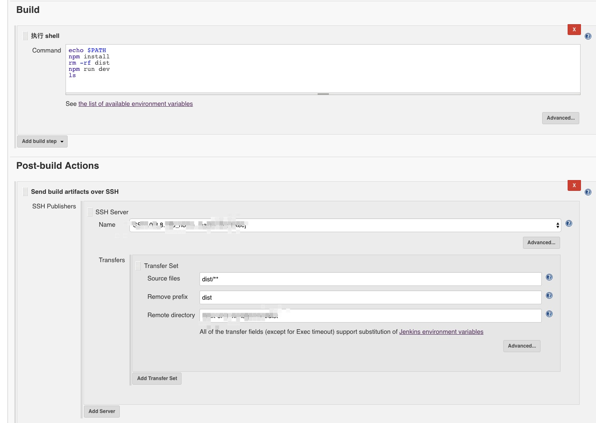Open help for Source files field
Image resolution: width=596 pixels, height=423 pixels.
click(549, 278)
